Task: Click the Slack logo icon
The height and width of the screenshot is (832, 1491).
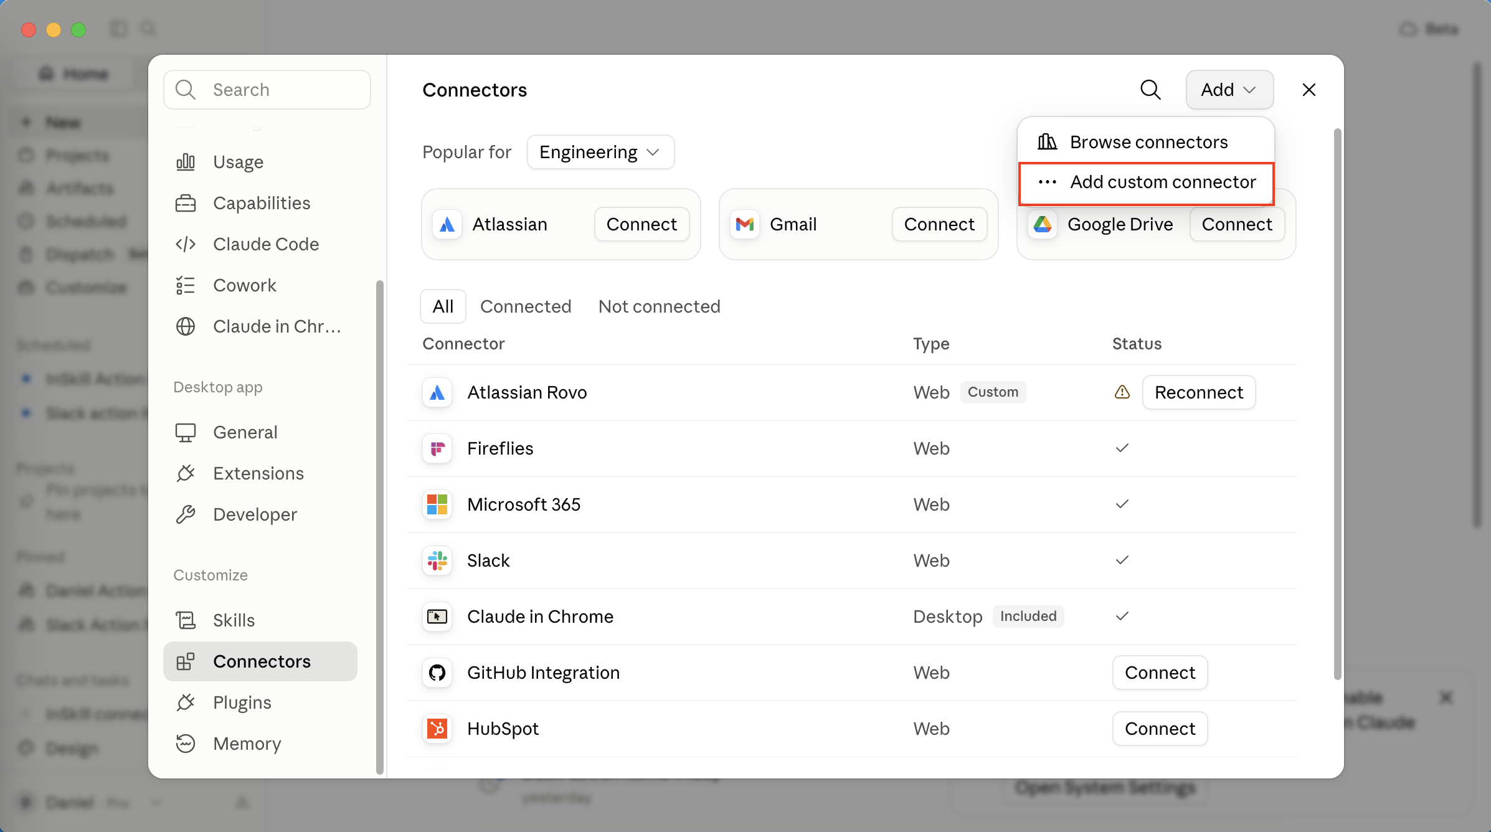Action: click(x=437, y=560)
